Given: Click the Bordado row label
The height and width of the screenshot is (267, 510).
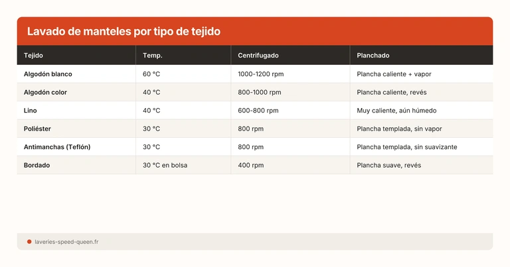Looking at the screenshot, I should point(37,165).
